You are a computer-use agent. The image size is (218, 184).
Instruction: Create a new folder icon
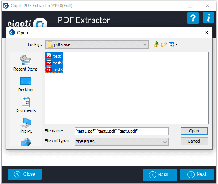[164, 44]
